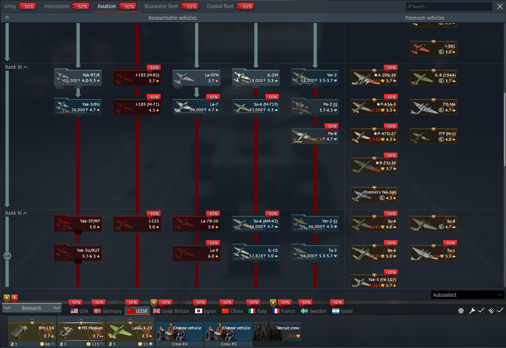
Task: Toggle the automatic ammo refill checkbox
Action: [500, 310]
